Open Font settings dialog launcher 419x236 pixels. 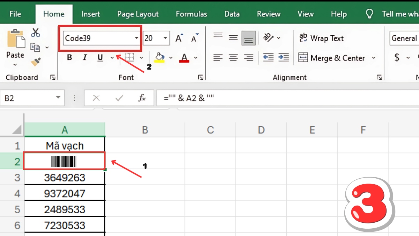(x=201, y=78)
